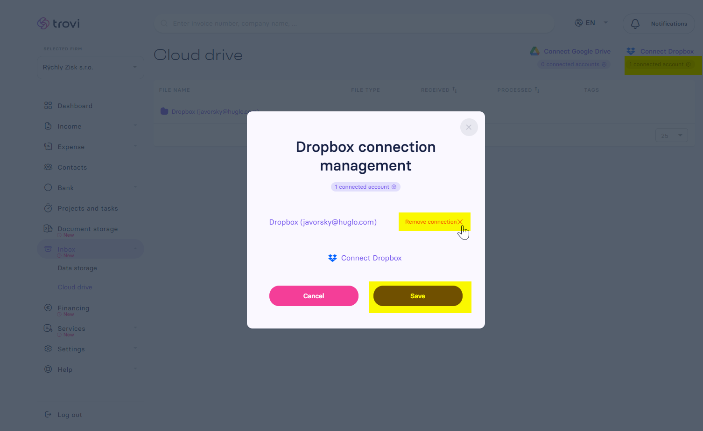Open Contacts in the sidebar
Viewport: 703px width, 431px height.
pyautogui.click(x=72, y=167)
